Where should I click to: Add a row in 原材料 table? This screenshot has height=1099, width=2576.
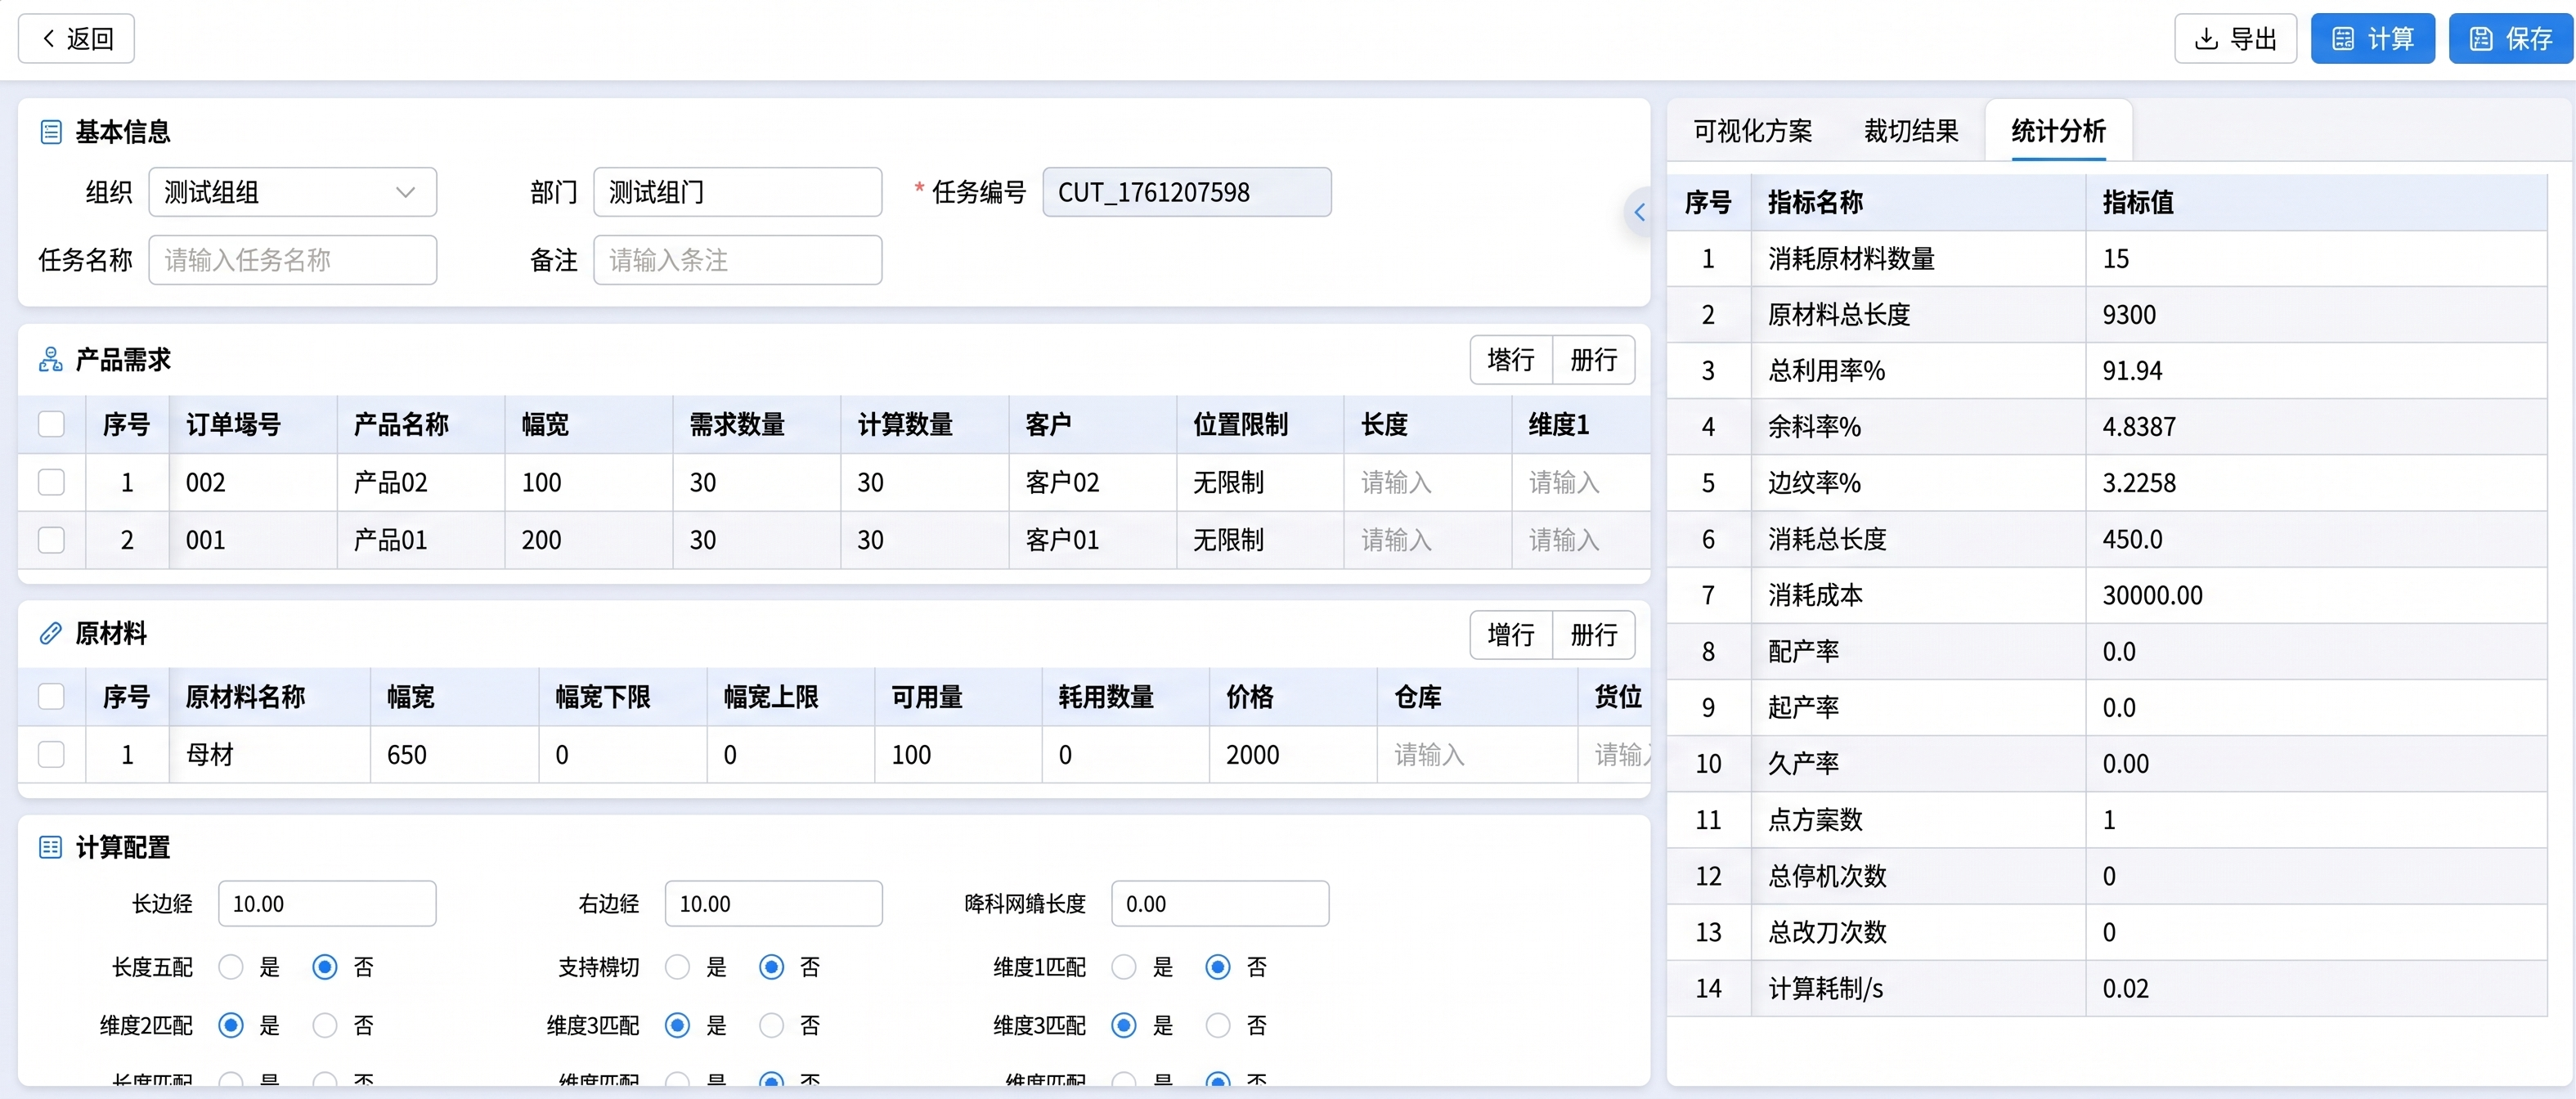(x=1511, y=634)
